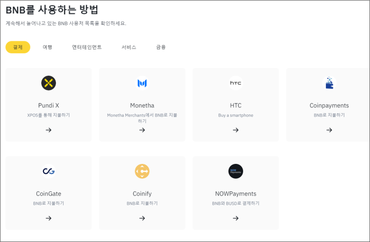Switch to the 서비스 tab
The width and height of the screenshot is (370, 242).
[x=129, y=47]
